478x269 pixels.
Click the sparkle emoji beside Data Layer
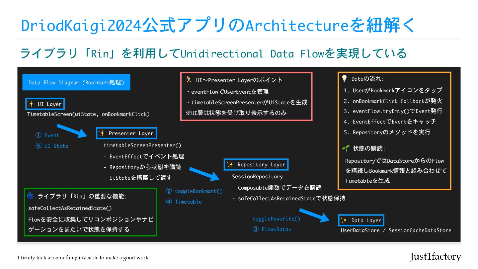click(x=344, y=220)
